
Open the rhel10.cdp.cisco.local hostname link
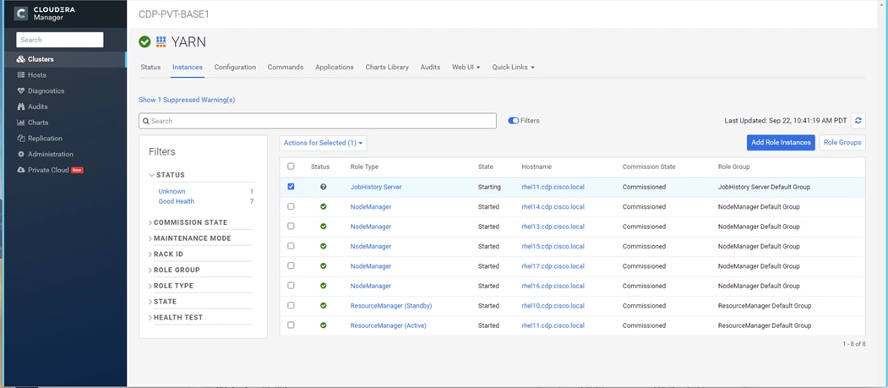[553, 306]
